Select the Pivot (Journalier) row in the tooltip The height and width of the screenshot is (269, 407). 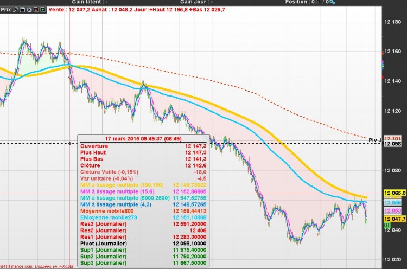143,244
